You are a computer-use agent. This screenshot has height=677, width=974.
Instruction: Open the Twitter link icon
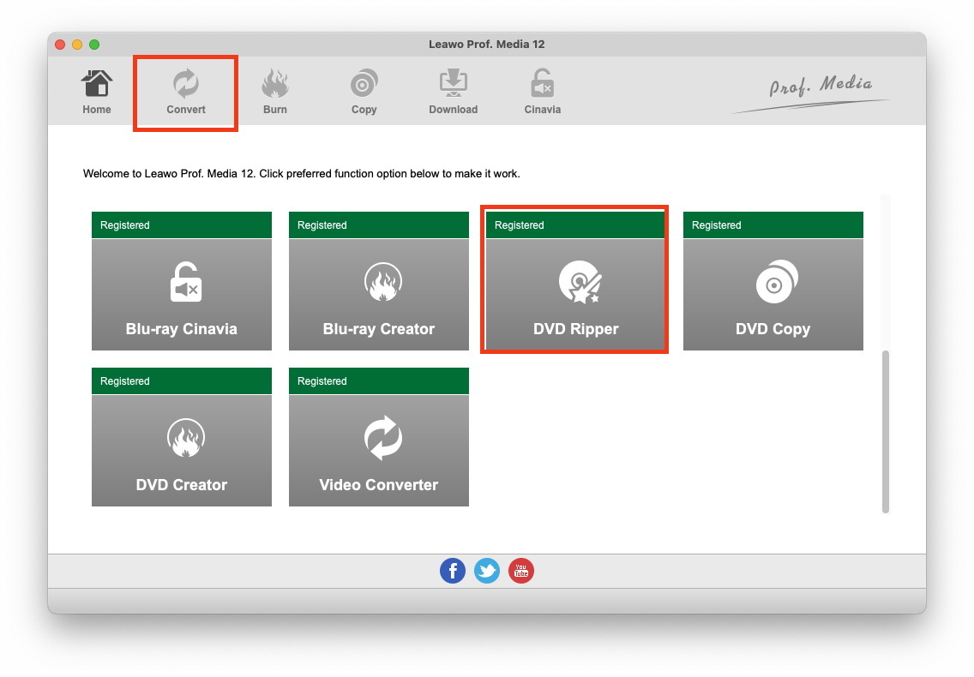click(x=487, y=571)
